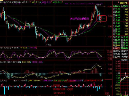Click the 主力资金 panel label
Image resolution: width=129 pixels, height=96 pixels.
click(x=3, y=80)
